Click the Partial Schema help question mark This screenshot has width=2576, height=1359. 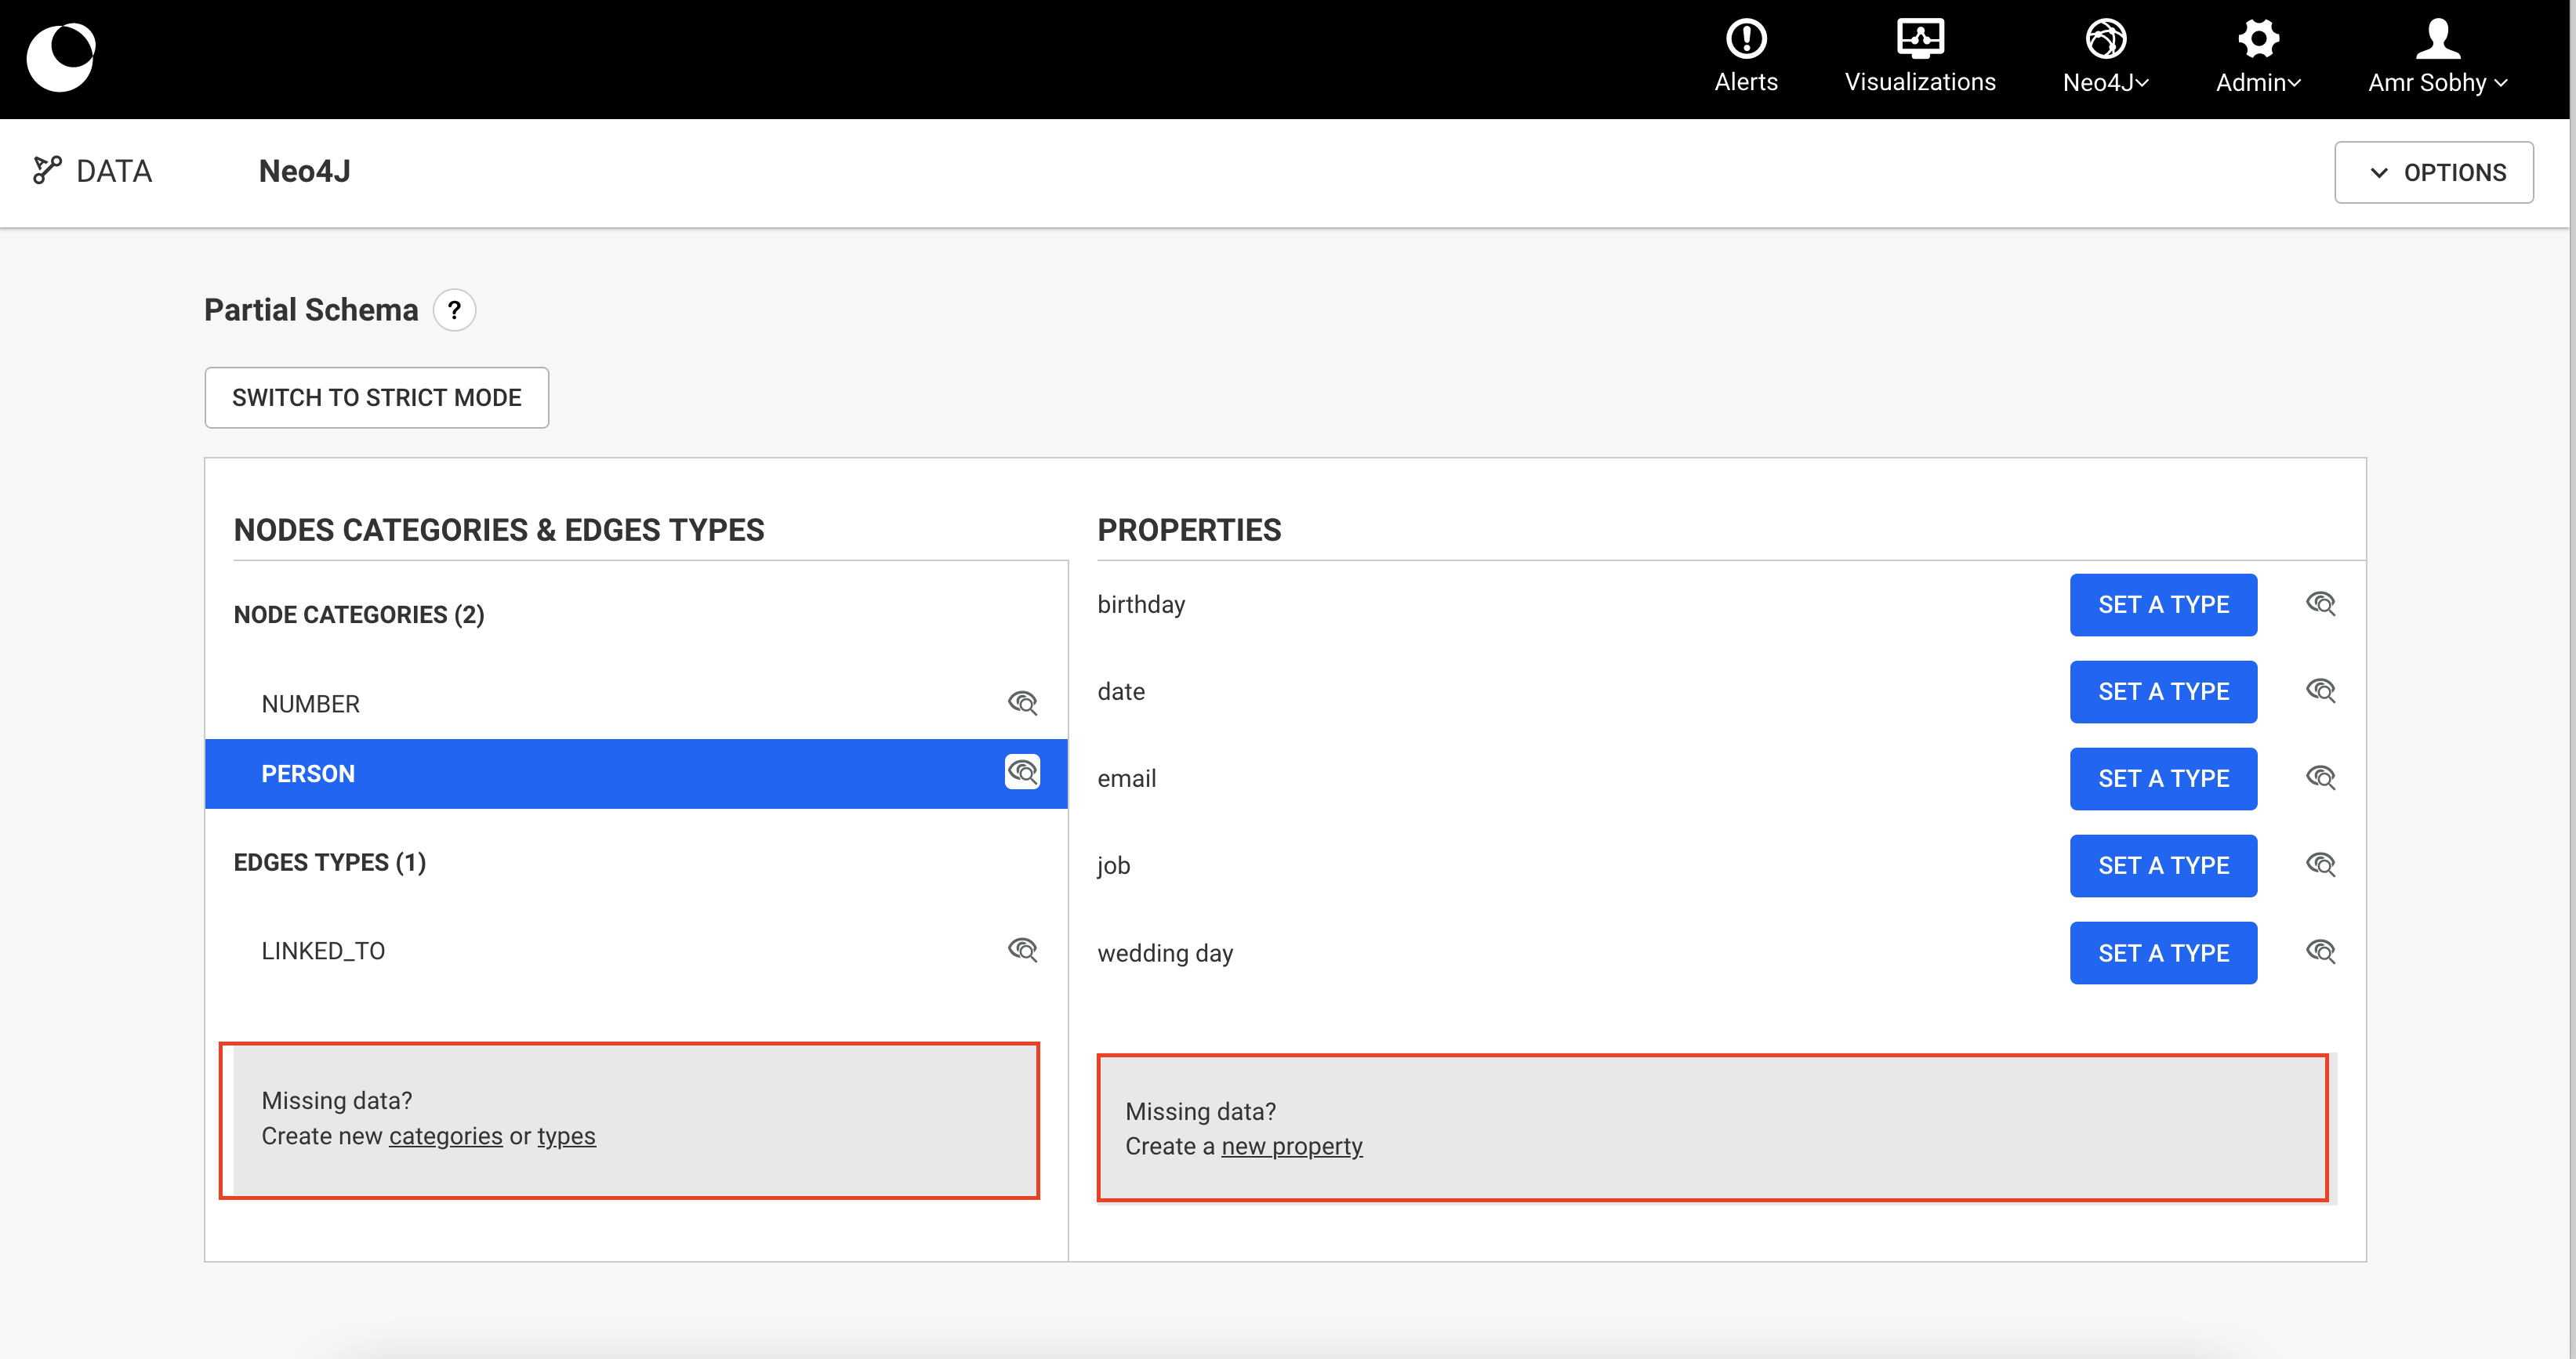(x=454, y=310)
